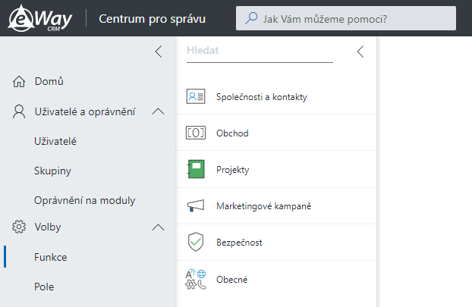The height and width of the screenshot is (307, 472).
Task: Click the eWay CRM logo
Action: tap(40, 18)
